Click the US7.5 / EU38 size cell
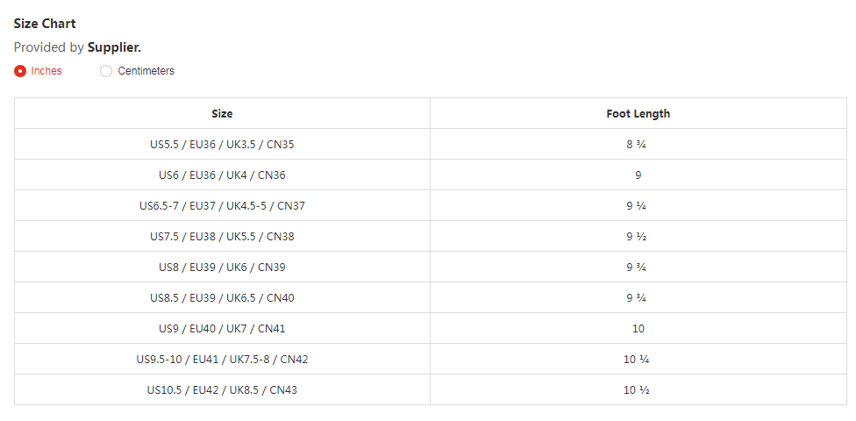 click(x=222, y=237)
